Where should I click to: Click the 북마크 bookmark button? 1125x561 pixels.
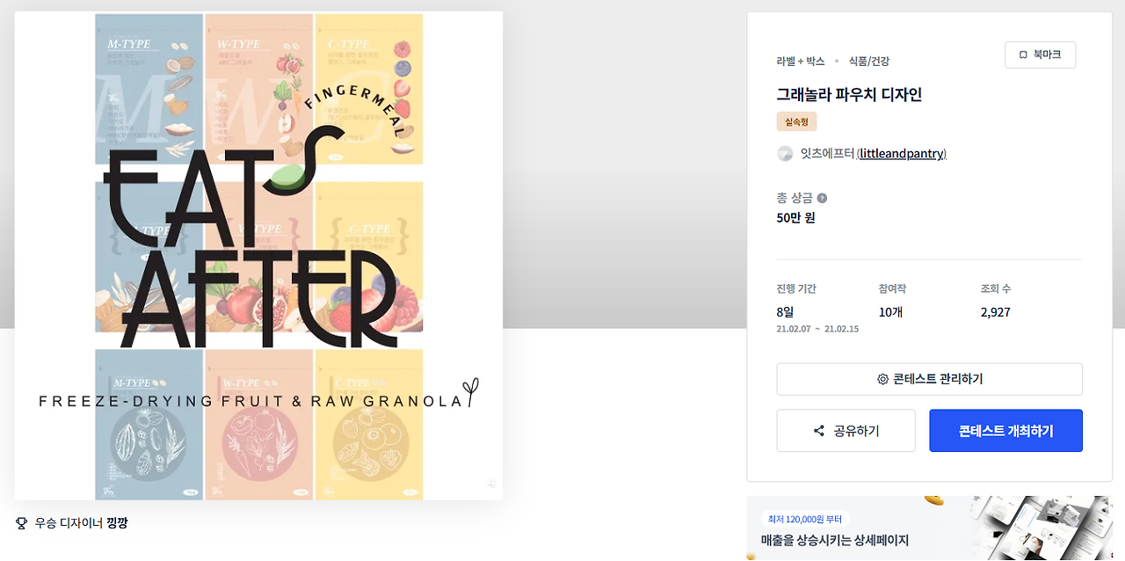click(1040, 55)
